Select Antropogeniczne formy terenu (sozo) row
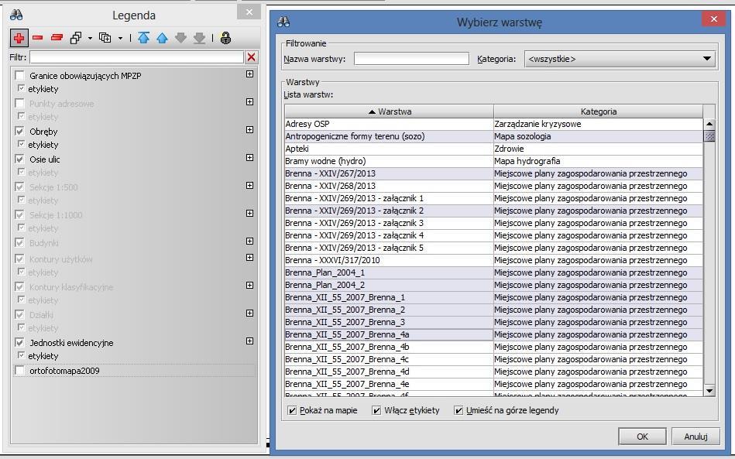 click(x=493, y=136)
